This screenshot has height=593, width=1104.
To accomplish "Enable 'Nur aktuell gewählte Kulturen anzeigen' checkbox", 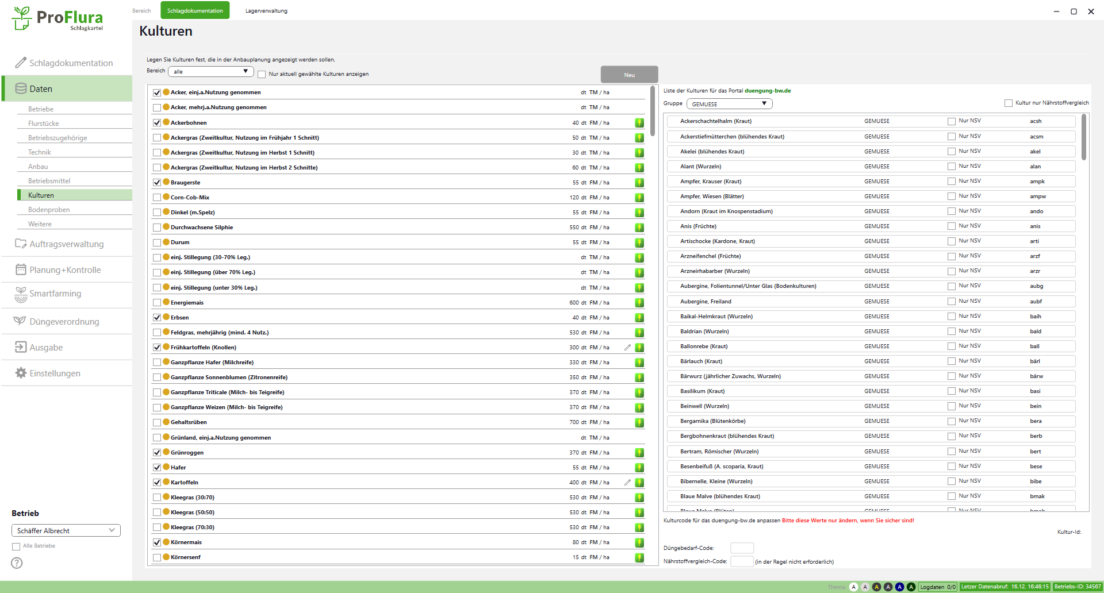I will click(x=262, y=75).
